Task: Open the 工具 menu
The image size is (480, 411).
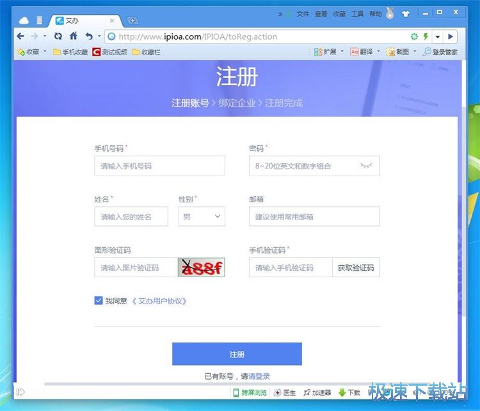Action: coord(357,13)
